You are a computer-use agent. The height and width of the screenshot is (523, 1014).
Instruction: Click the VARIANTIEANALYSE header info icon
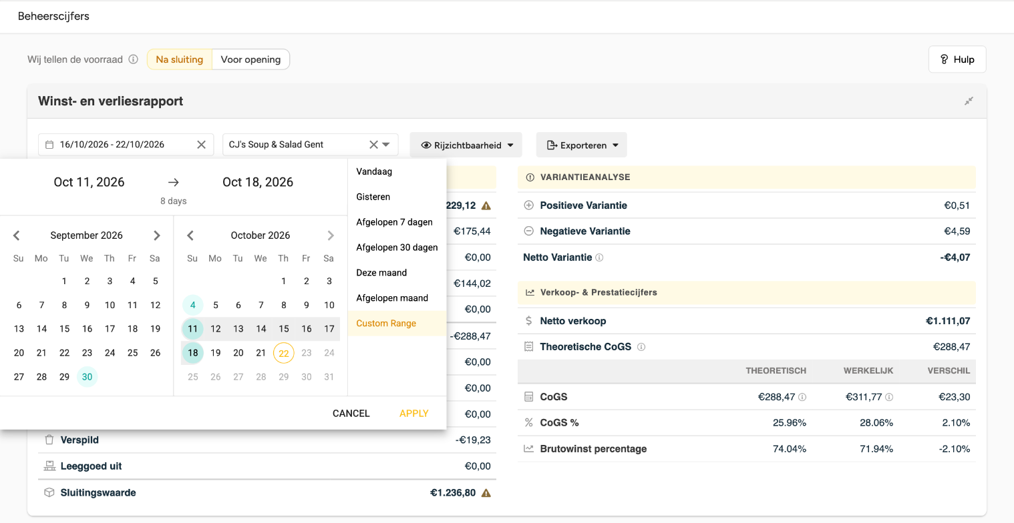coord(530,177)
